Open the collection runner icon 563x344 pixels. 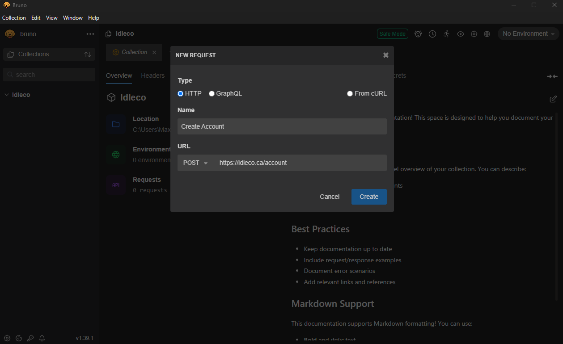tap(446, 34)
